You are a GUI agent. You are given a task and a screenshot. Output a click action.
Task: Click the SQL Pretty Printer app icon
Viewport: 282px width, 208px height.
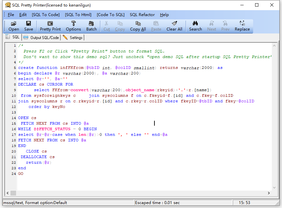[x=8, y=5]
